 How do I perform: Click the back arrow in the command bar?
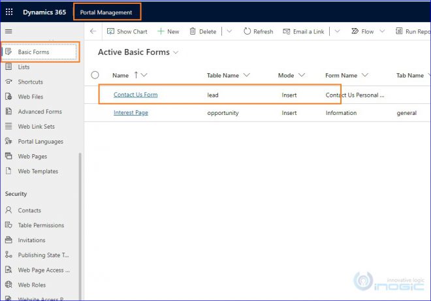click(93, 31)
